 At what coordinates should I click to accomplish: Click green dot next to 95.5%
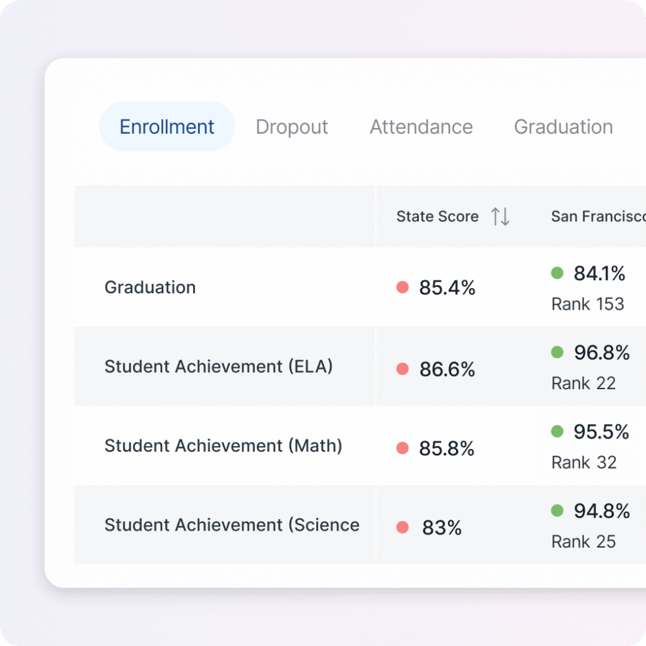pos(557,432)
